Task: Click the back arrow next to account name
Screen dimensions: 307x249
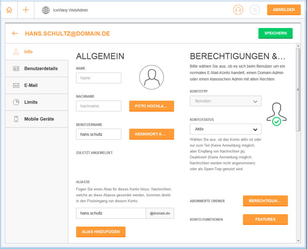Action: point(15,33)
